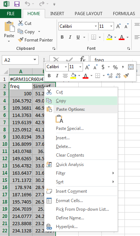This screenshot has height=236, width=140.
Task: Click the Save icon in quick access toolbar
Action: [x=17, y=4]
